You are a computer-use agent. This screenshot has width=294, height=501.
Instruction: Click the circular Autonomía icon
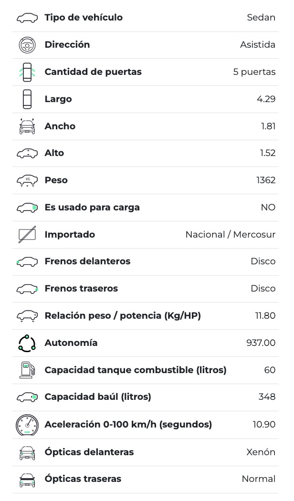27,343
